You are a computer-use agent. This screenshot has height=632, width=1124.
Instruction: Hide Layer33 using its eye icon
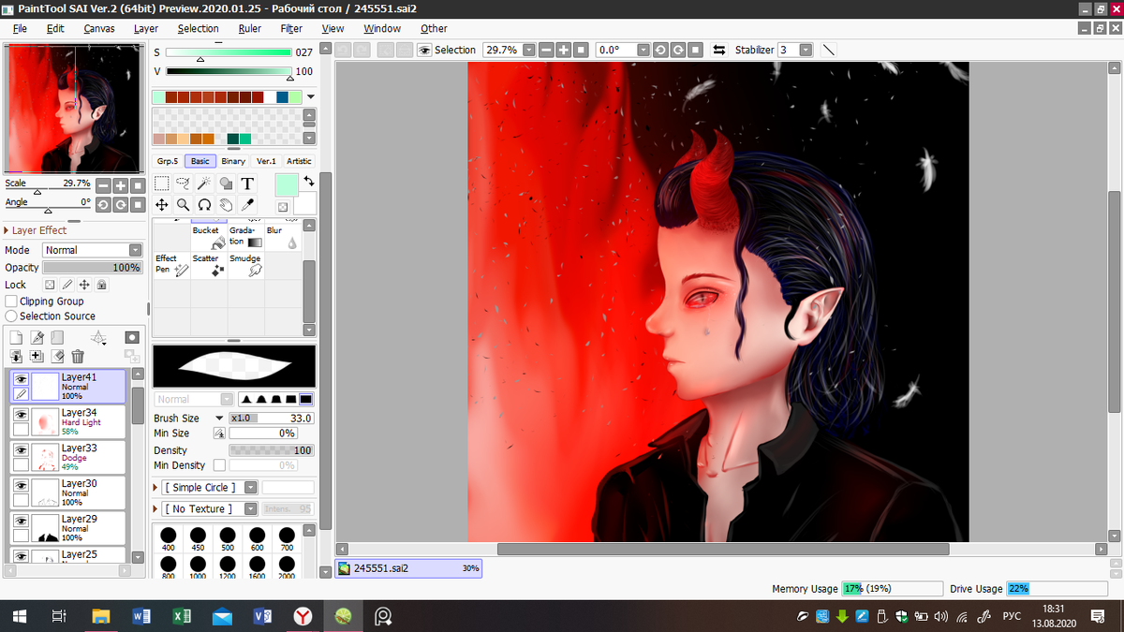click(21, 449)
